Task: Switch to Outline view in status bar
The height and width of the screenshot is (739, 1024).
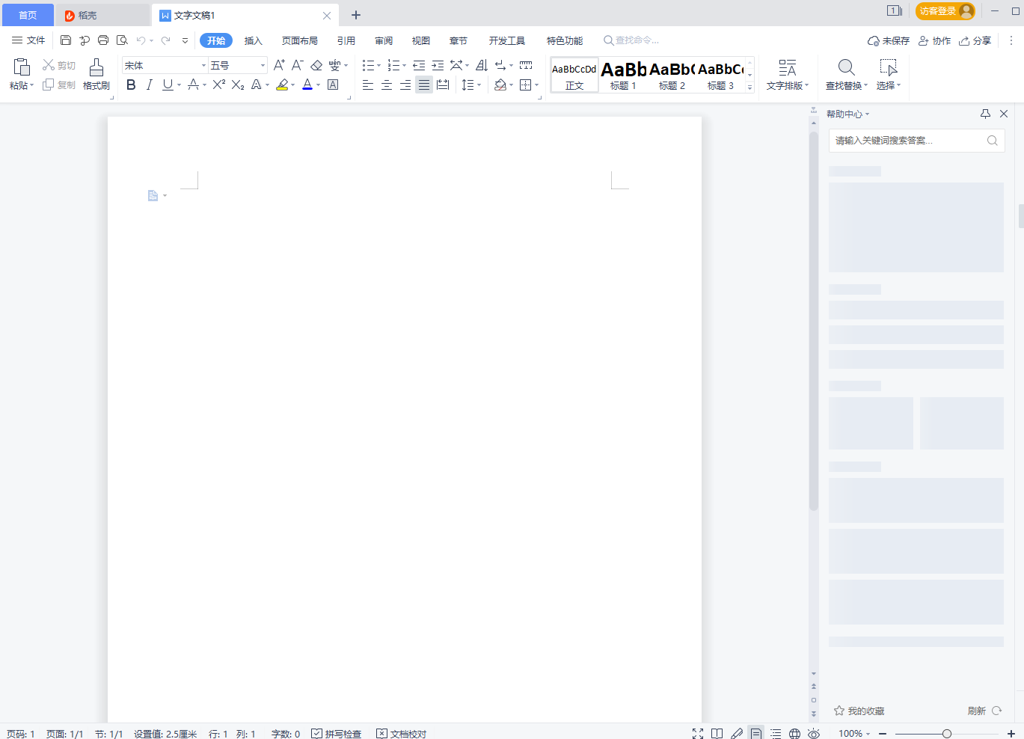Action: tap(776, 734)
